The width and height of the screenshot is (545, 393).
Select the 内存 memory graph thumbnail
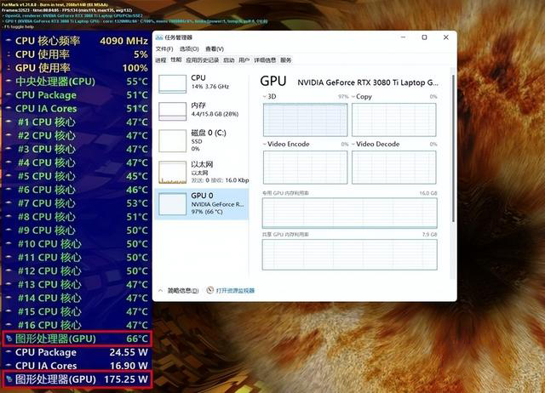[x=176, y=111]
